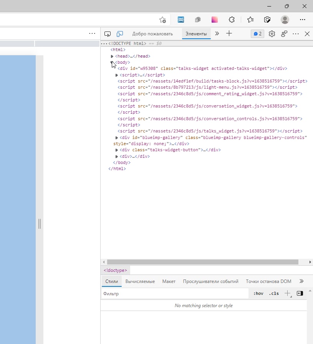313x344 pixels.
Task: Click the horizontal scrollbar thumb in elements panel
Action: (x=203, y=262)
